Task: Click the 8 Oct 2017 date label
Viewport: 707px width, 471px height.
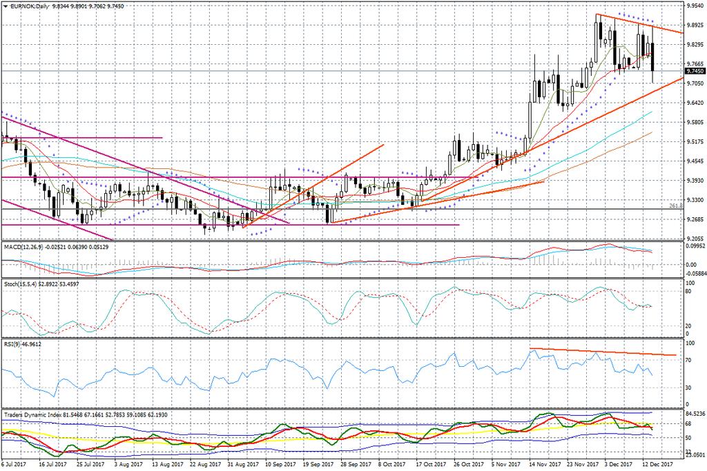Action: pos(392,464)
